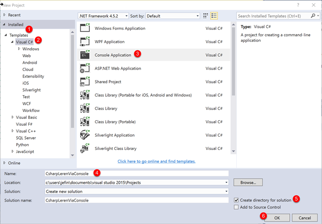
Task: Collapse the Visual C# tree node
Action: 12,42
